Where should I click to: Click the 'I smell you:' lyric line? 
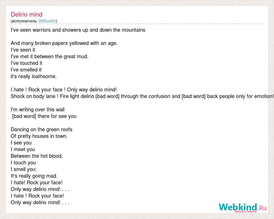coord(24,169)
